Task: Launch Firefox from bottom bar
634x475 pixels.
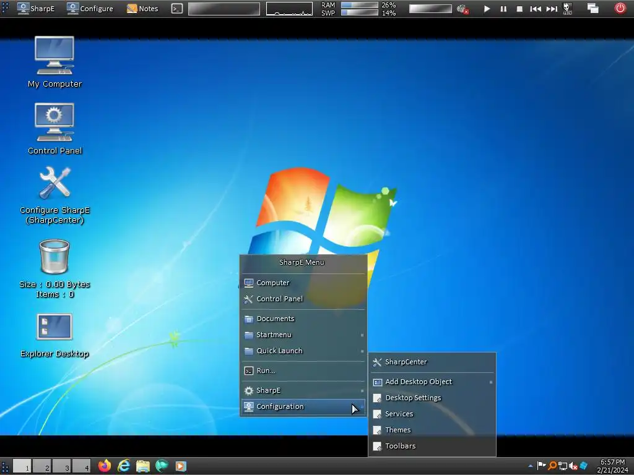Action: (x=105, y=466)
